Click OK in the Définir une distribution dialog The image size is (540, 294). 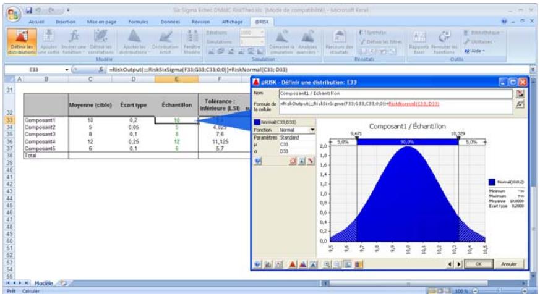coord(478,264)
